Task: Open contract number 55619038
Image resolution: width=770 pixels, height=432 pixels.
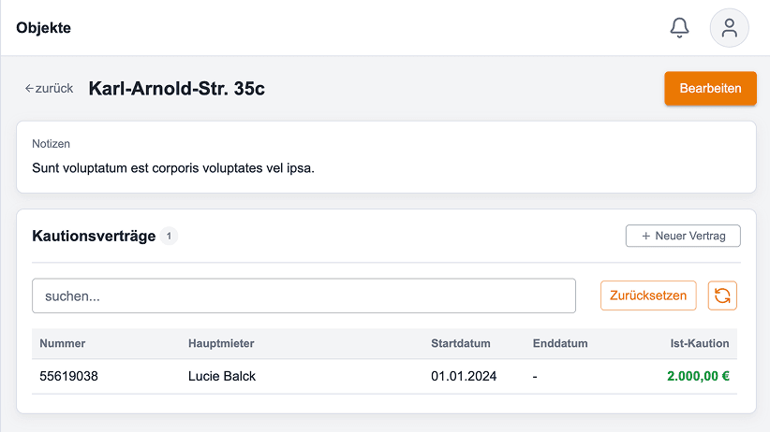Action: click(x=68, y=376)
